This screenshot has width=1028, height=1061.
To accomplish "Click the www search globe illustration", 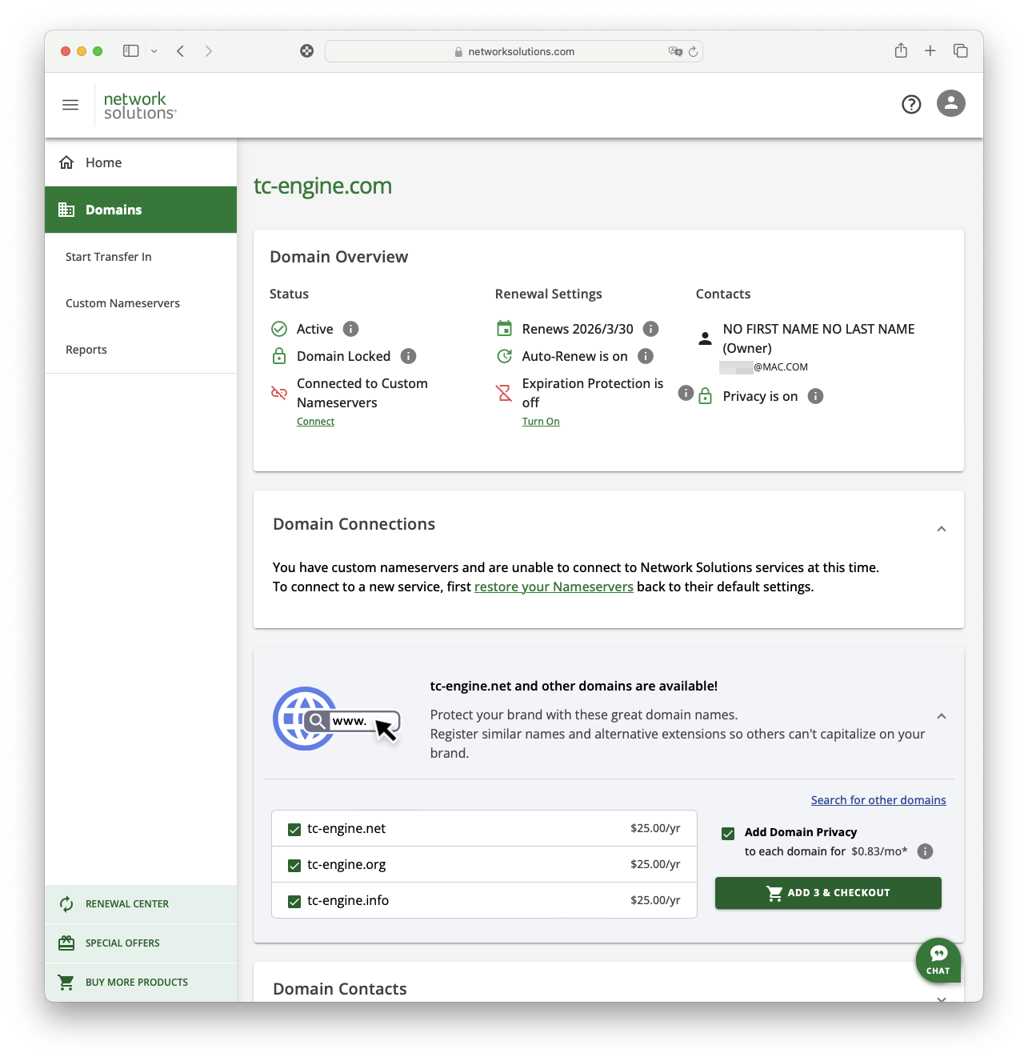I will click(x=336, y=719).
